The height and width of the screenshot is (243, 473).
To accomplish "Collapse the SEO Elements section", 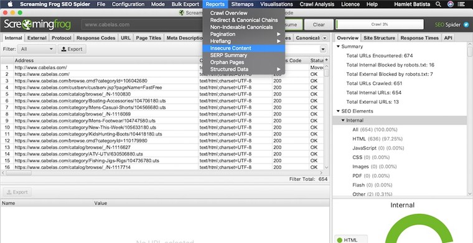I will pos(338,111).
